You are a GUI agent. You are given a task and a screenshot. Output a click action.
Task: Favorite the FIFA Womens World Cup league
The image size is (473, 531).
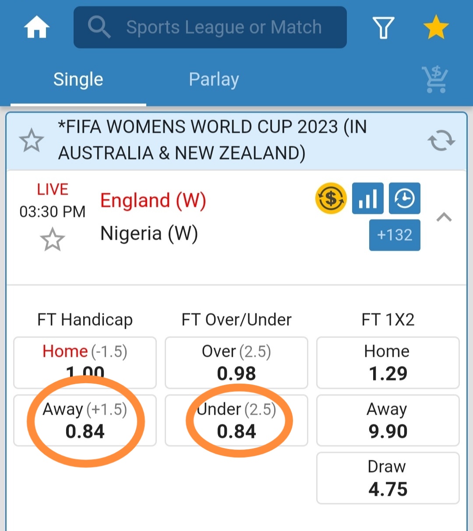click(x=32, y=141)
